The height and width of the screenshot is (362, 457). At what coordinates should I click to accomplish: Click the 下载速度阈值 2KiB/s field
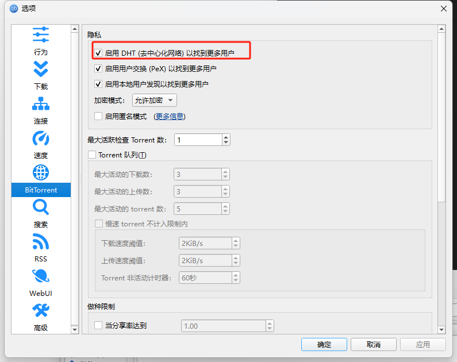pyautogui.click(x=205, y=243)
